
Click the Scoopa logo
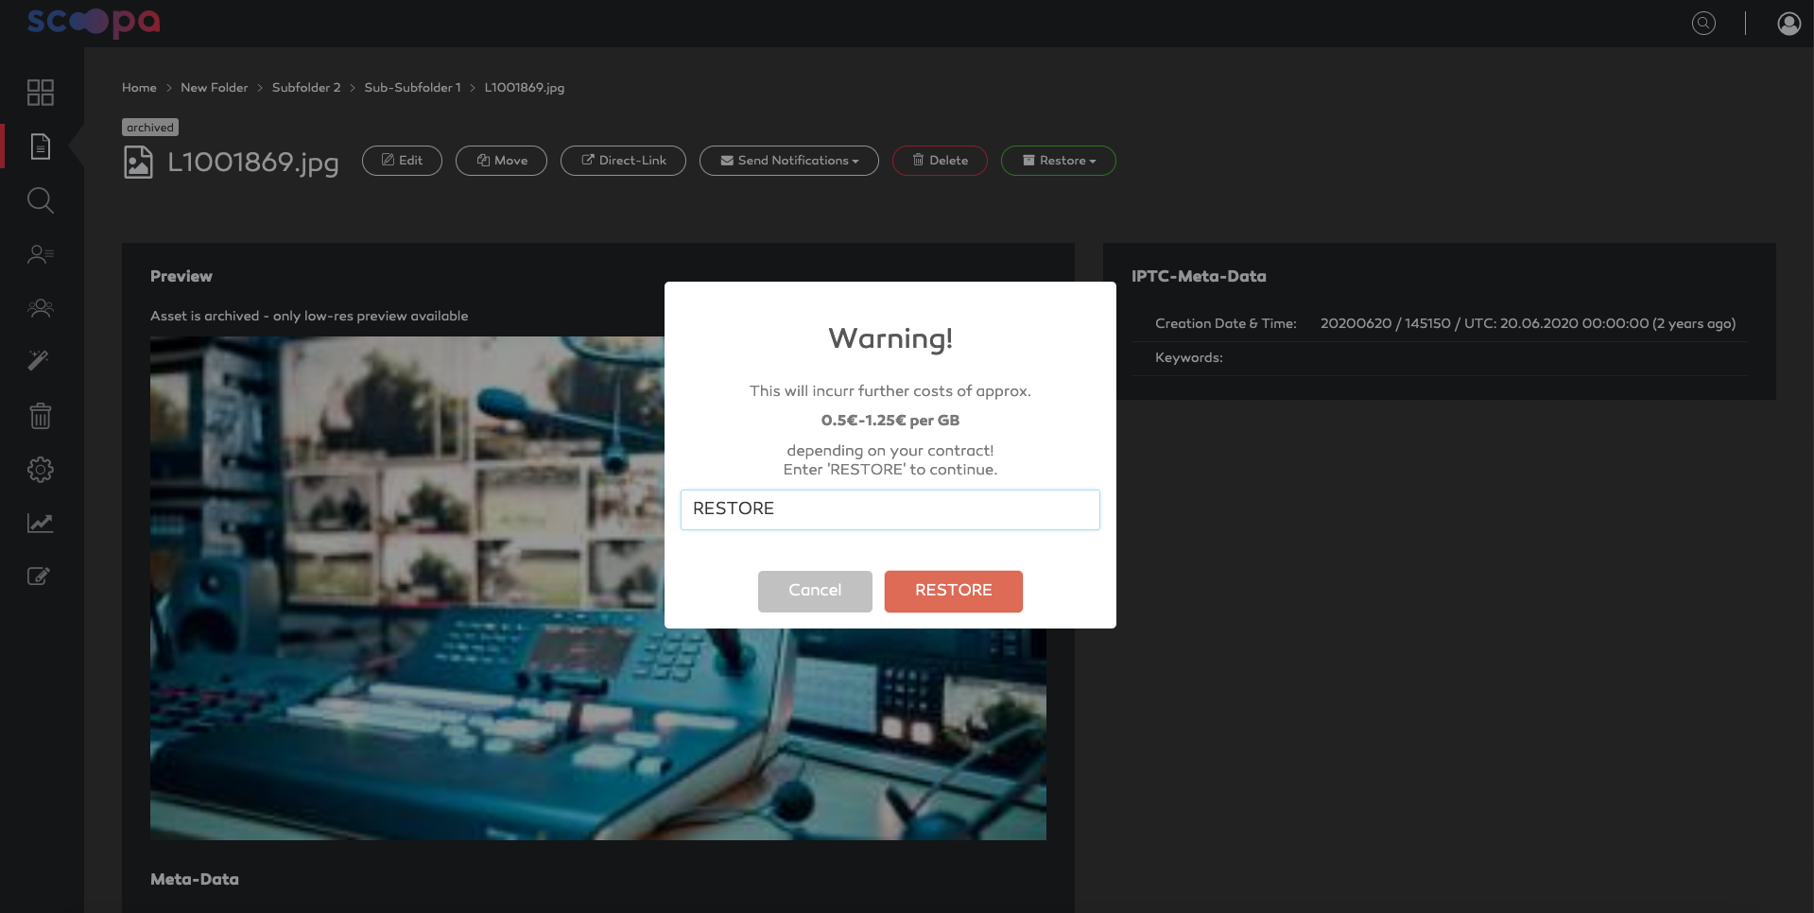tap(94, 23)
